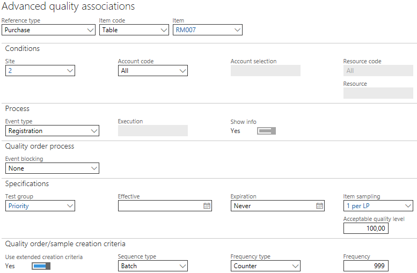Open the Item RM007 dropdown
This screenshot has width=417, height=273.
pyautogui.click(x=238, y=30)
